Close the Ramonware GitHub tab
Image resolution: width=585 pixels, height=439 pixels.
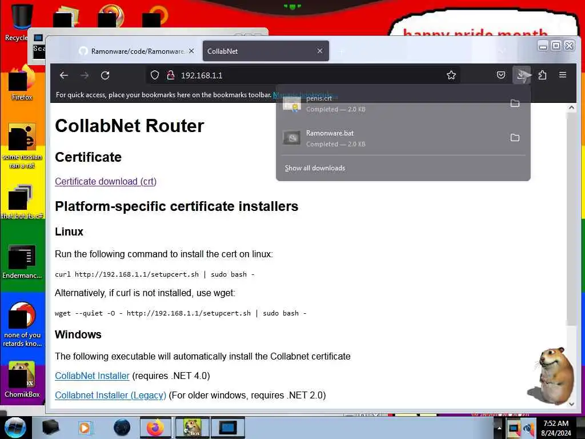tap(191, 51)
